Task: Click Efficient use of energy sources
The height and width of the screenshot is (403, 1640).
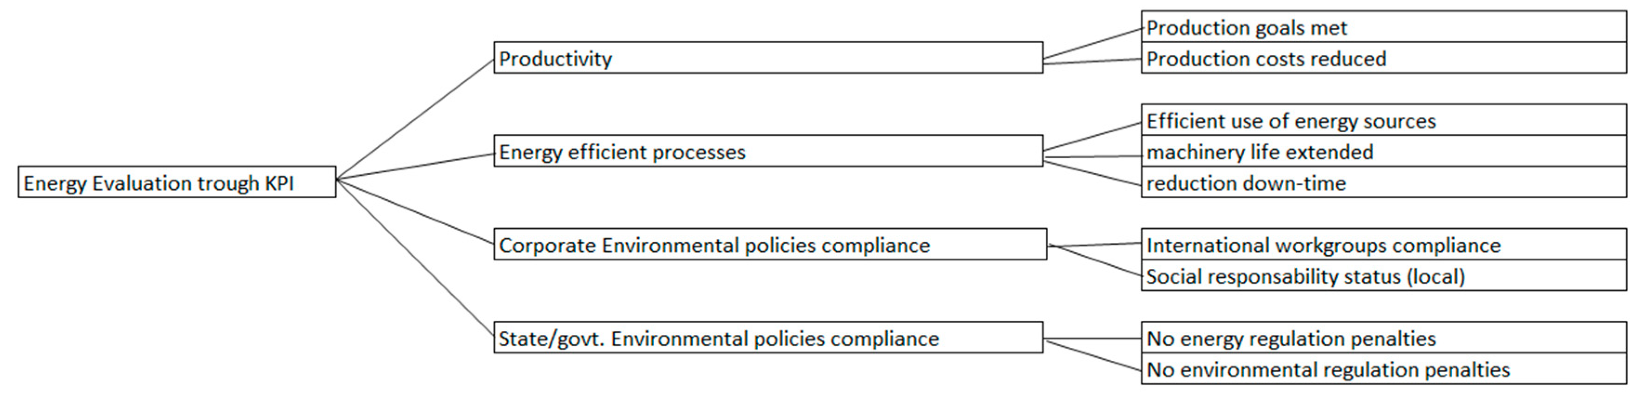Action: coord(1384,120)
